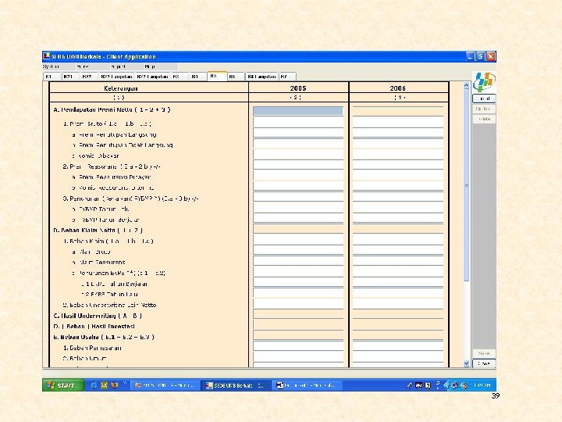The image size is (562, 422).
Task: Switch to the B7 tab
Action: coord(287,77)
